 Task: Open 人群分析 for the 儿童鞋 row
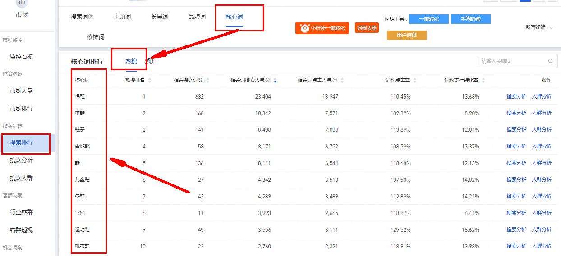(542, 180)
